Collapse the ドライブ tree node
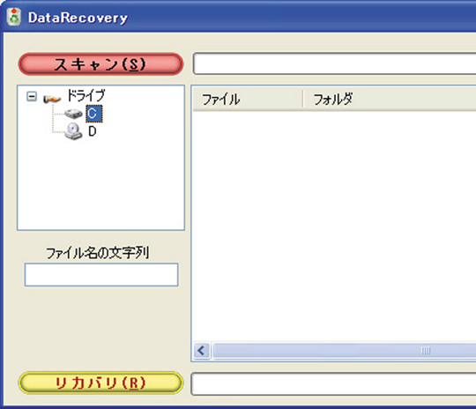This screenshot has height=409, width=476. click(32, 97)
